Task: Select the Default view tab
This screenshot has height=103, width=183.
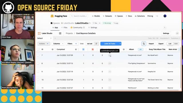Action: [x=40, y=38]
